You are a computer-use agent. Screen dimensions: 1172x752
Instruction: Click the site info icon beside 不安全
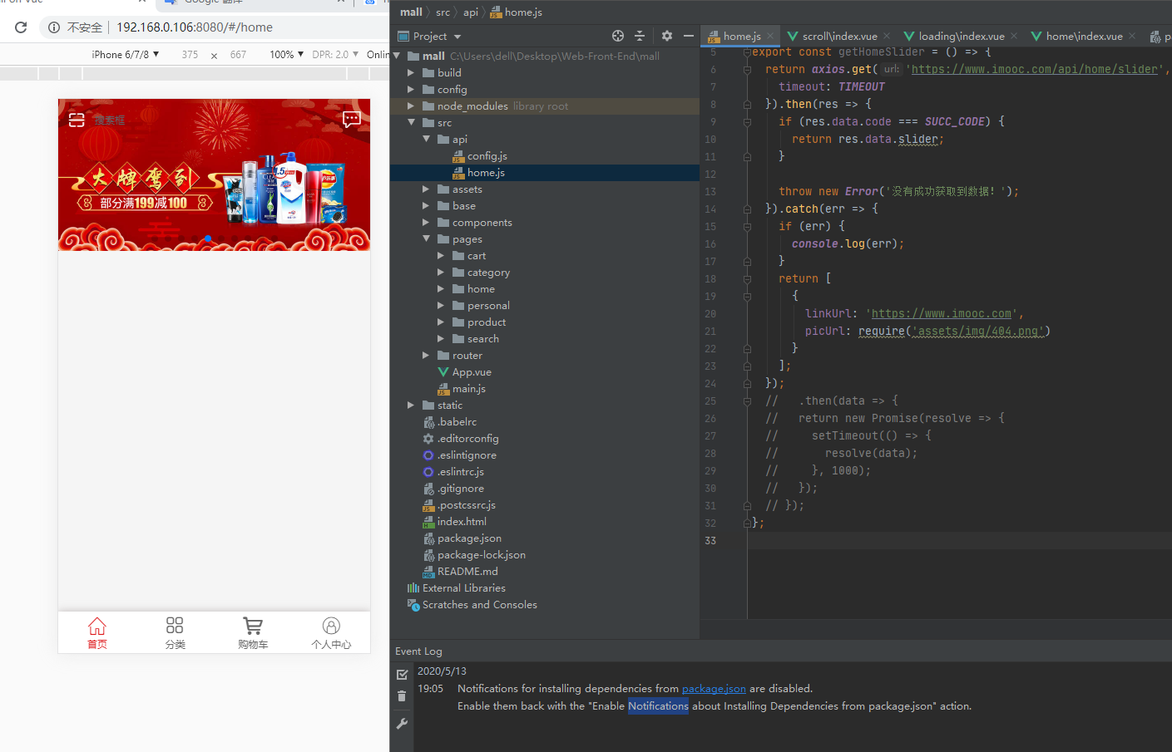point(54,27)
